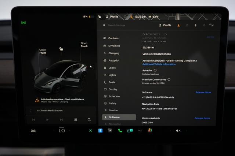Click the Carlos vehicle name link
This screenshot has width=235, height=156.
click(210, 37)
